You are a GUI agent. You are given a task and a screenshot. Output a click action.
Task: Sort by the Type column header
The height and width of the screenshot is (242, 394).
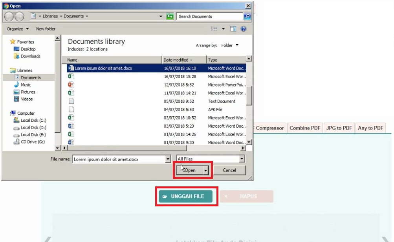(226, 60)
